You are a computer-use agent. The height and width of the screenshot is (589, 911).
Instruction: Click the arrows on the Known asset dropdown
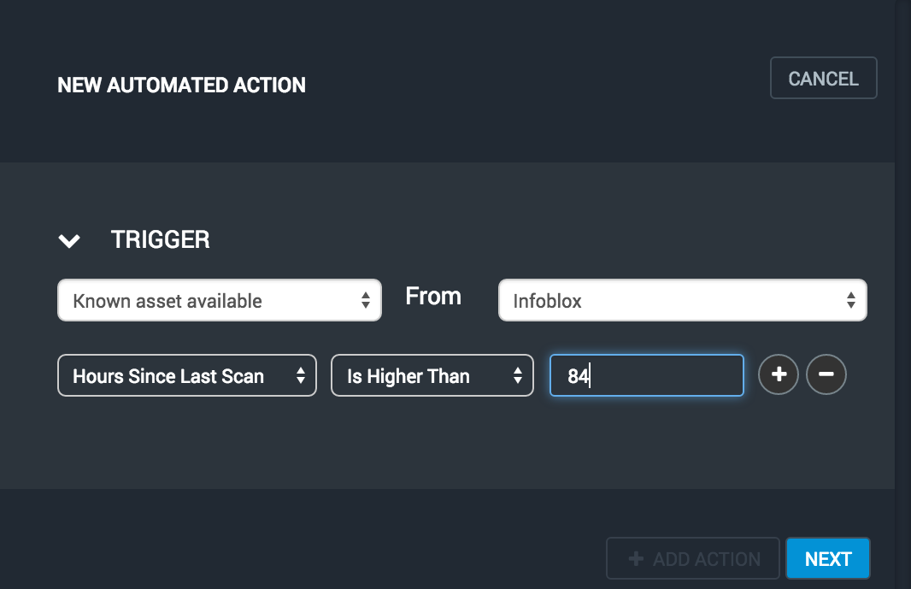366,301
